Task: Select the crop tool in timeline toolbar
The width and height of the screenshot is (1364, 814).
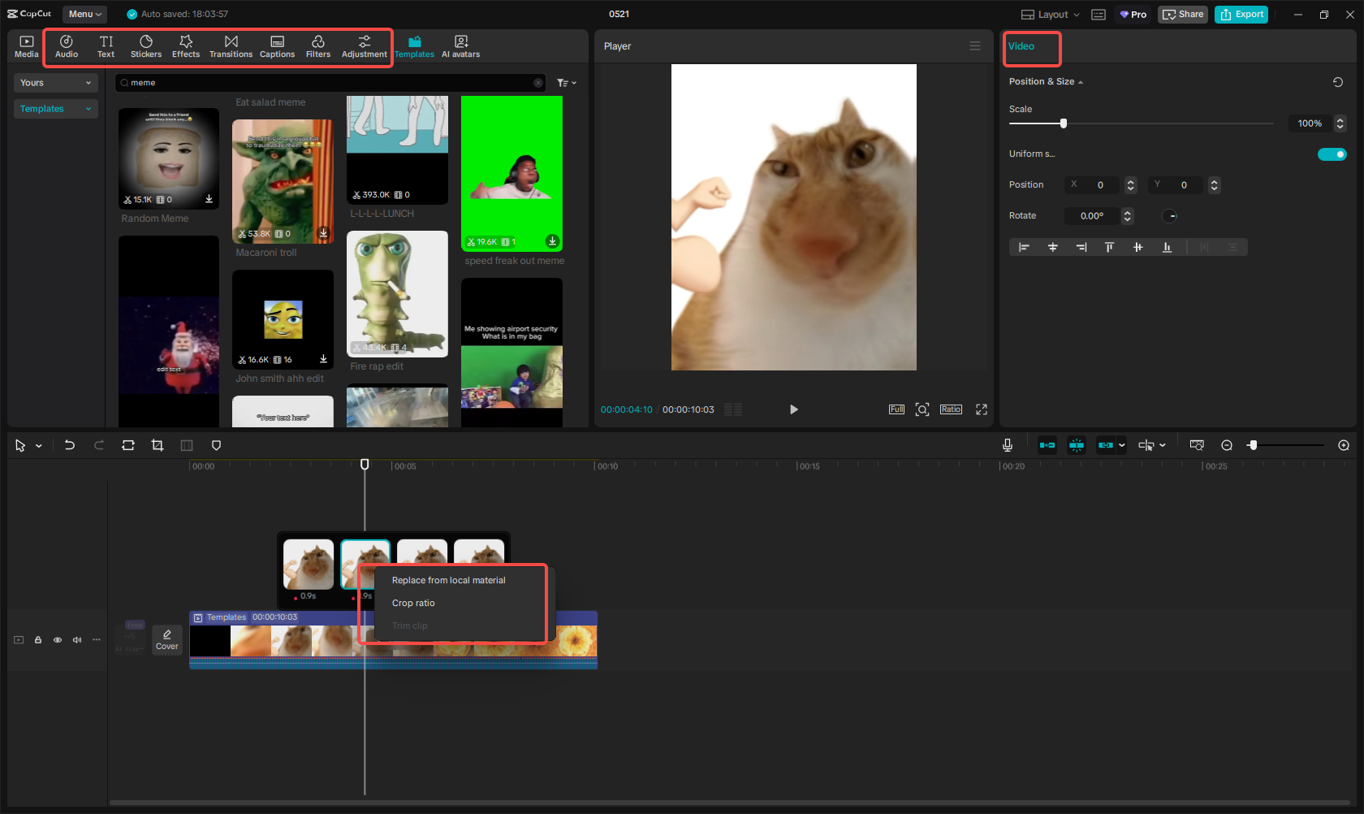Action: (158, 445)
